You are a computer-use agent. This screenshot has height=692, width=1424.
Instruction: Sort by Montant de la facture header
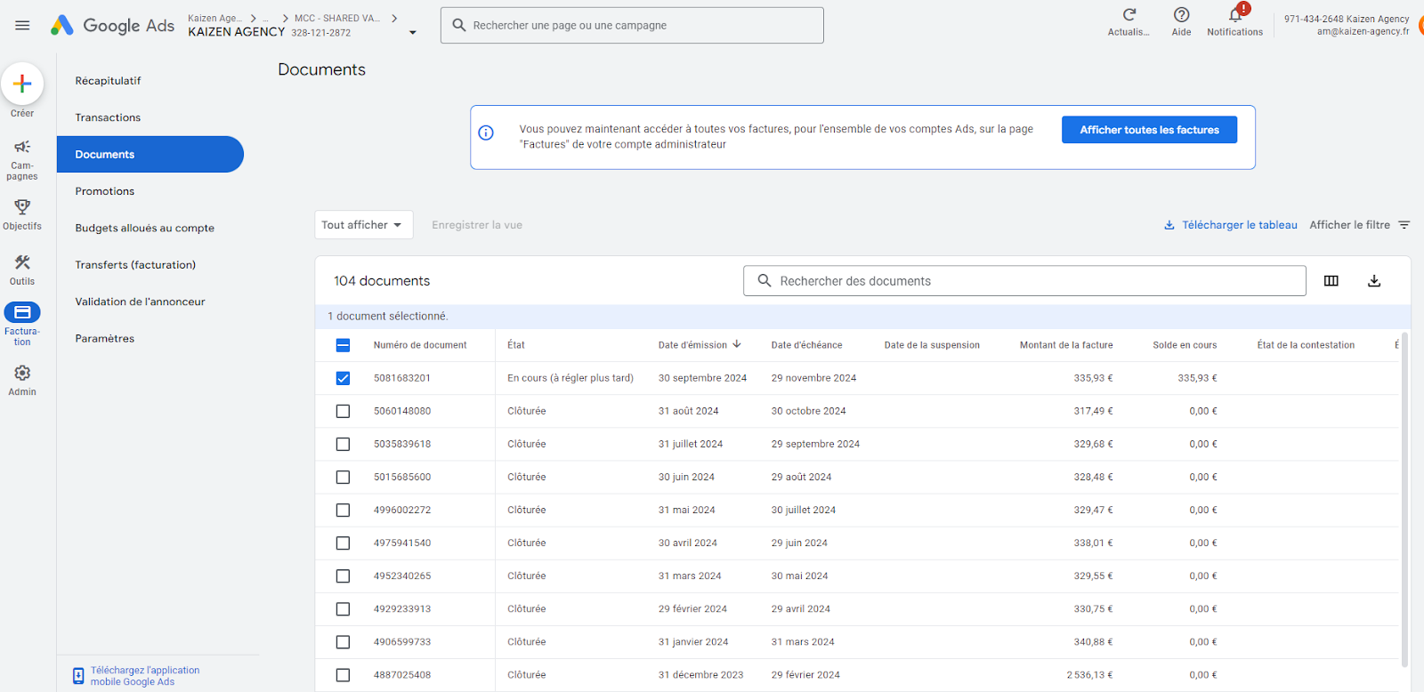1066,345
